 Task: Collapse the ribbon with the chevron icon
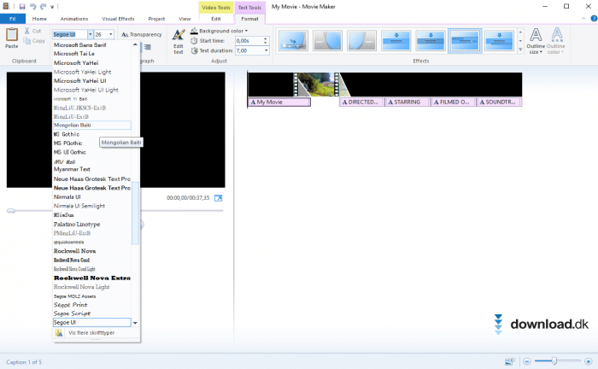click(x=583, y=18)
